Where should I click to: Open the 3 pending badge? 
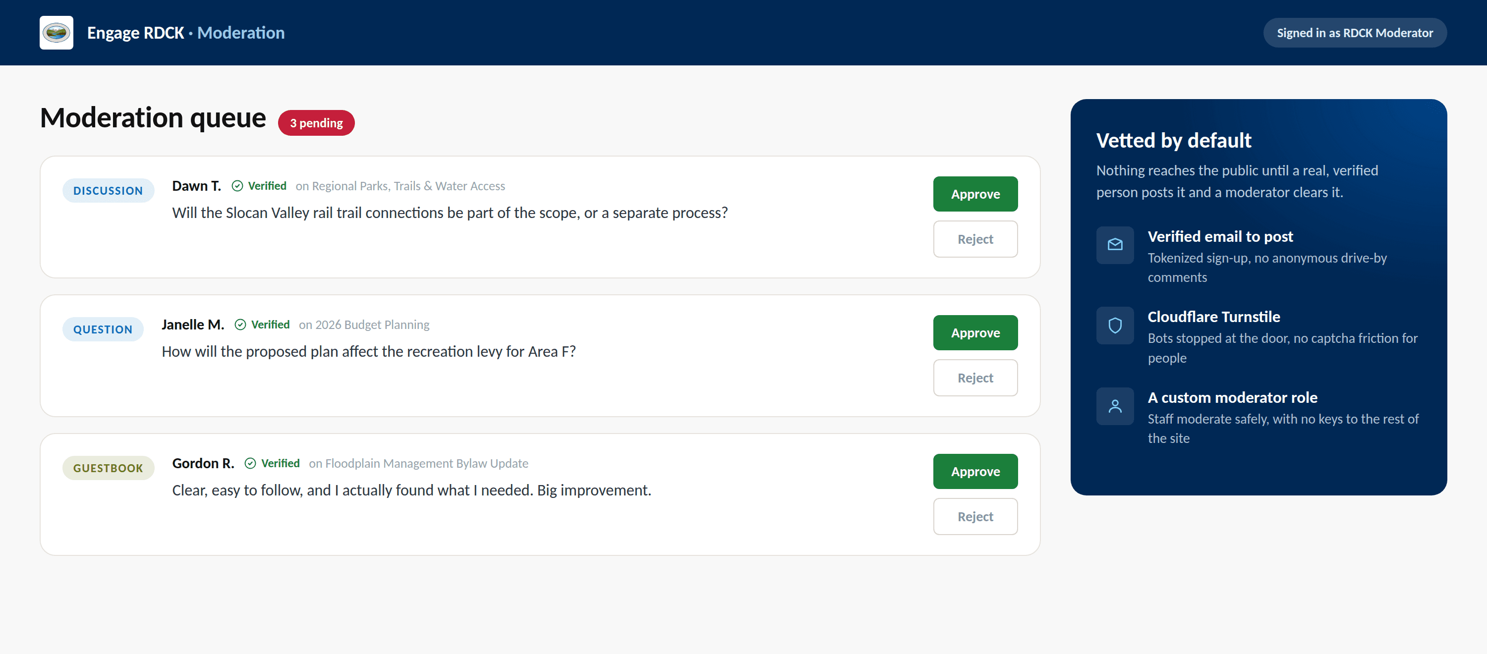316,123
